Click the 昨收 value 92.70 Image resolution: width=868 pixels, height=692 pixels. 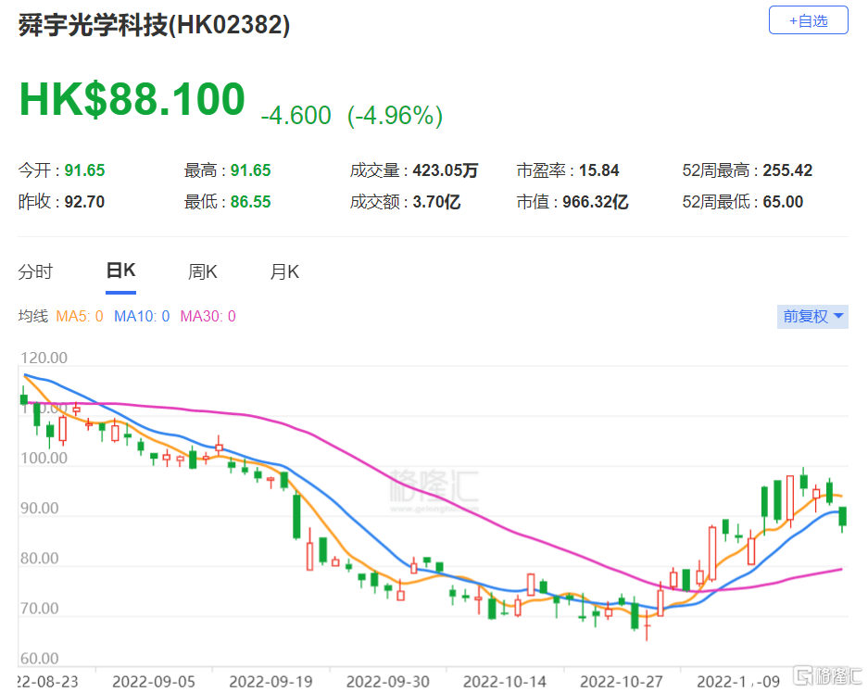tap(84, 202)
